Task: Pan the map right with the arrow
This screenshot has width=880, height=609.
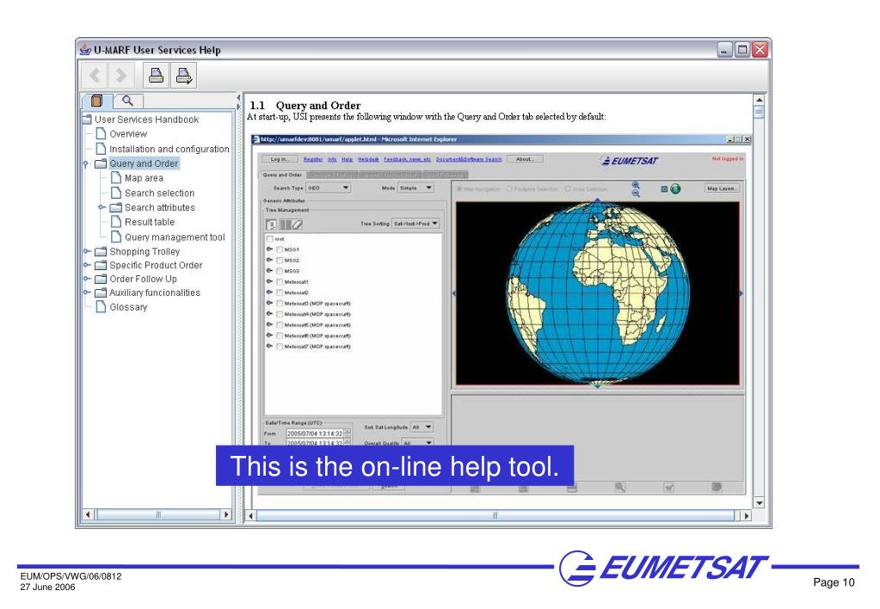Action: point(742,293)
